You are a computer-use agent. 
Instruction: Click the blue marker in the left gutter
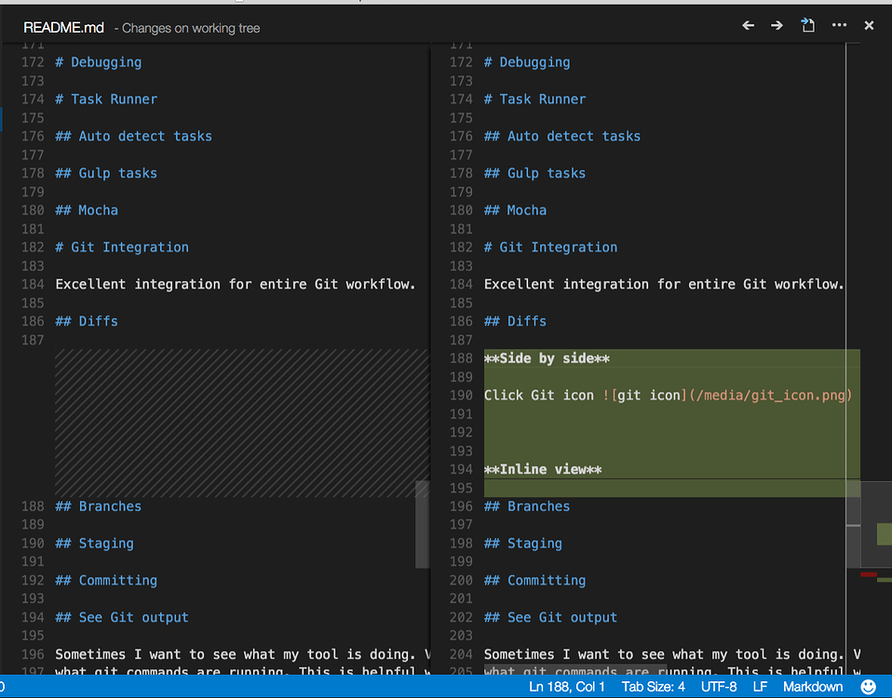click(2, 119)
